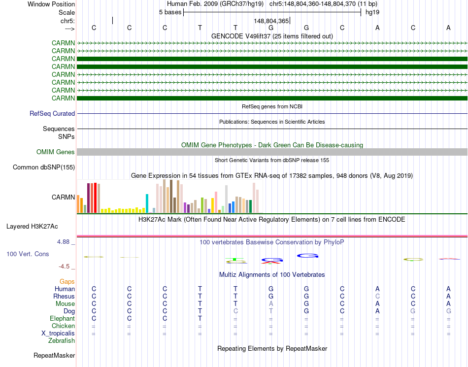Click the ---> sequence direction arrow label
The width and height of the screenshot is (468, 367).
point(69,29)
